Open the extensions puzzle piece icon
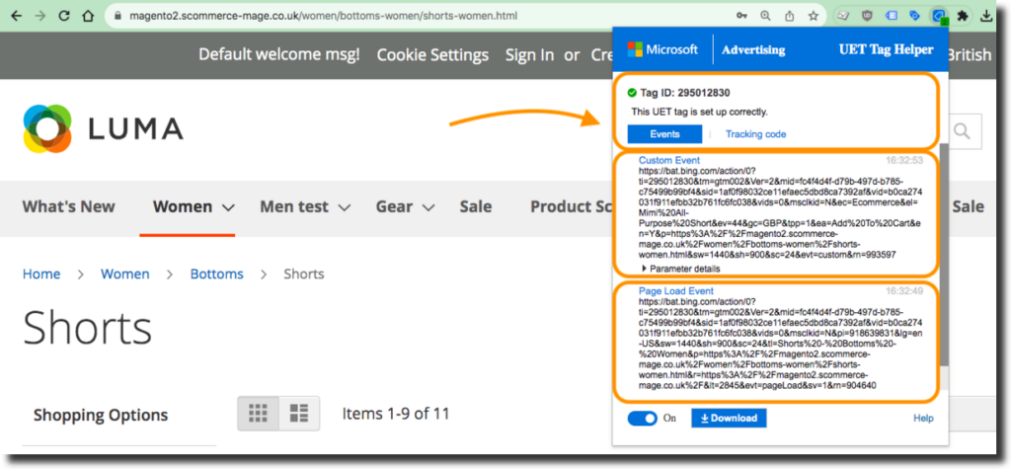 964,16
